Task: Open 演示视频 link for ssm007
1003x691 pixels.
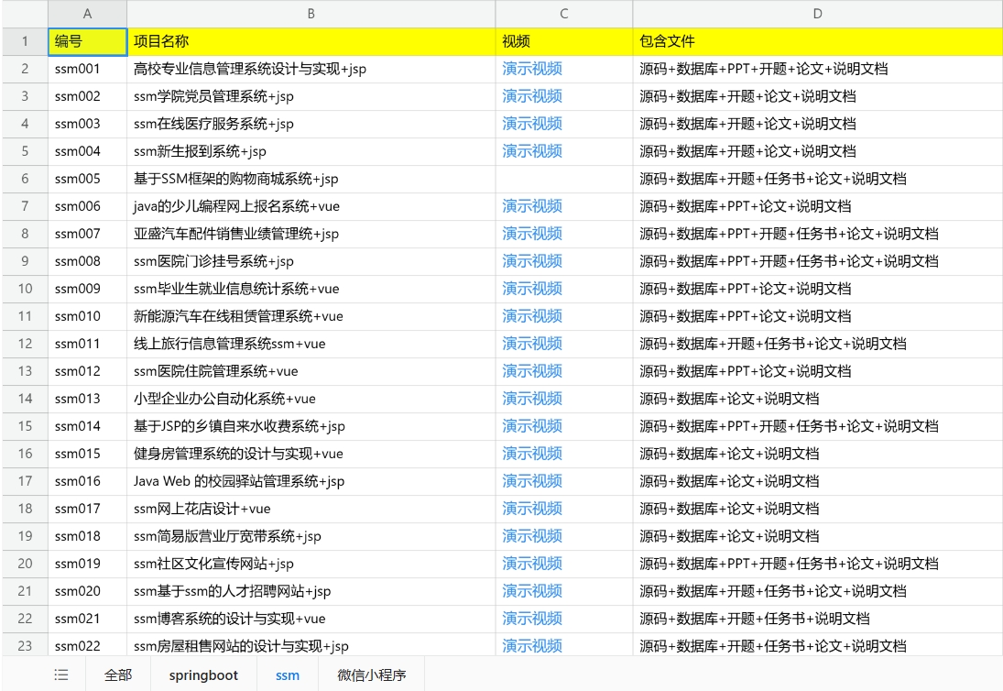Action: (532, 234)
